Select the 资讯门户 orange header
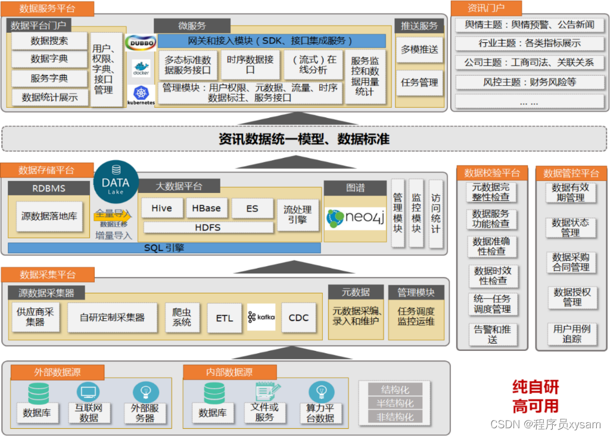610x436 pixels. tap(486, 8)
